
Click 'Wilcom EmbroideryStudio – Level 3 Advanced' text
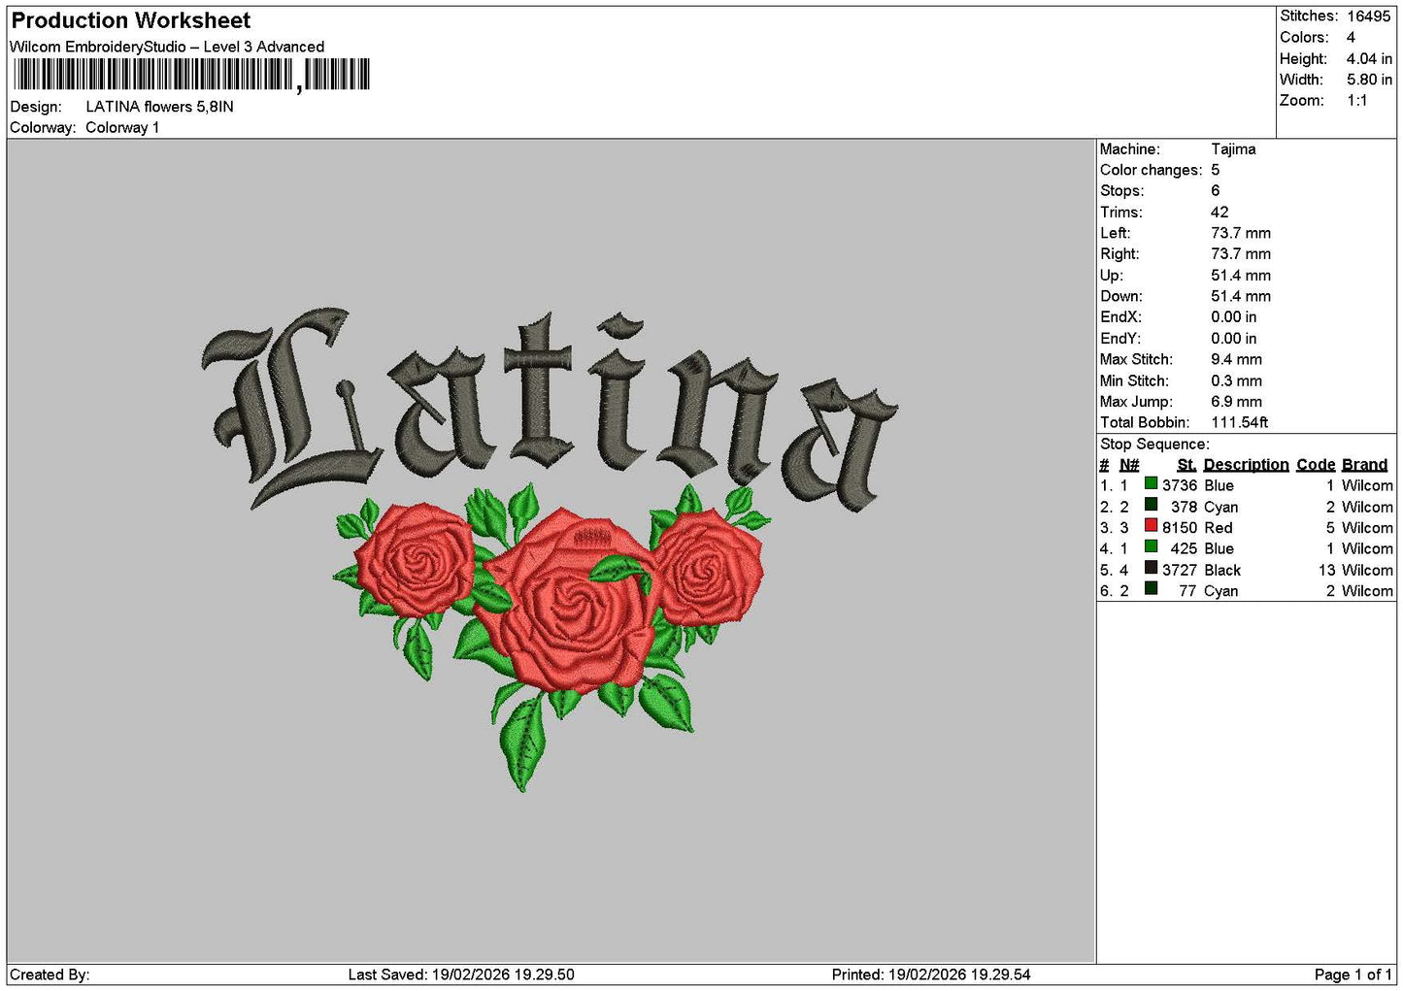(x=167, y=47)
